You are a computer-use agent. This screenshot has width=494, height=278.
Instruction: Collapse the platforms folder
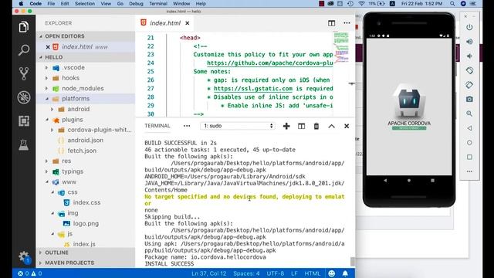(x=46, y=99)
